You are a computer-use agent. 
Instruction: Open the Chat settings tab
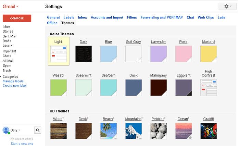coord(190,17)
